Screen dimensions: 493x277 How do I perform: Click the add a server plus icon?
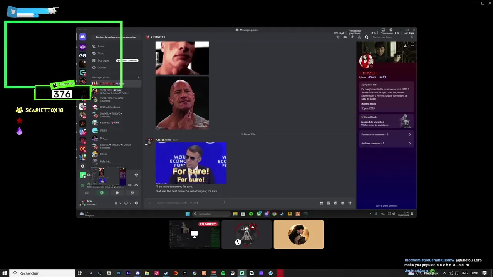coord(82,166)
